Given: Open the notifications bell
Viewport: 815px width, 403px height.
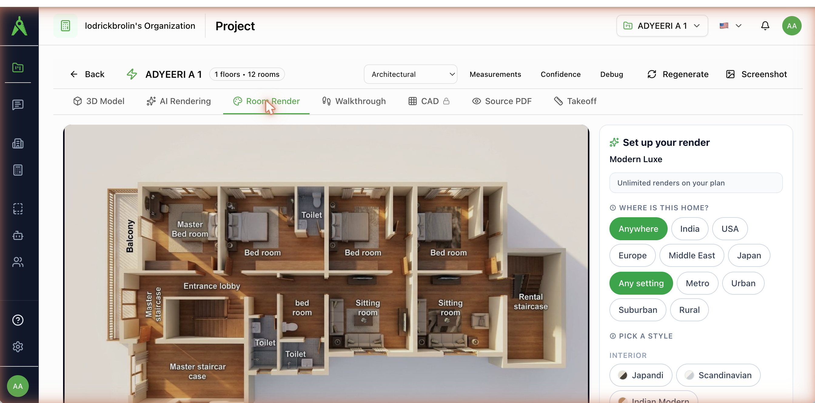Looking at the screenshot, I should tap(765, 25).
